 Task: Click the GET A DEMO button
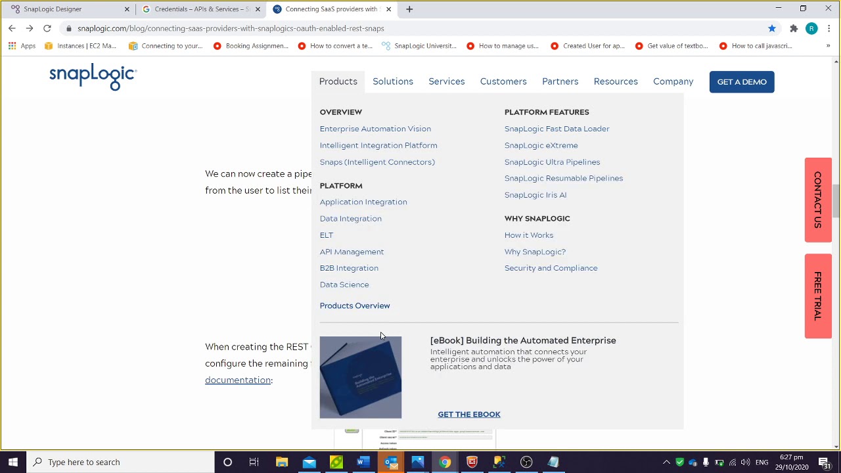click(742, 81)
